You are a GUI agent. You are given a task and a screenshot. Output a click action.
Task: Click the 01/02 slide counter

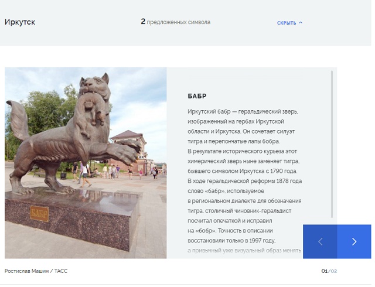point(329,271)
